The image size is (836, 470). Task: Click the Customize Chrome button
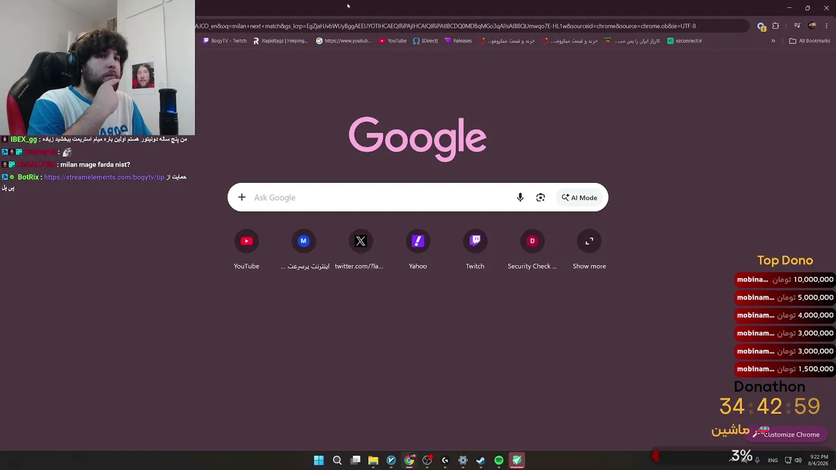(786, 434)
